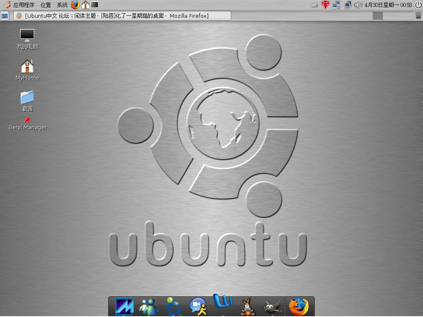Launch the blue W Word icon in dock
Screen dimensions: 423x317
click(x=223, y=301)
